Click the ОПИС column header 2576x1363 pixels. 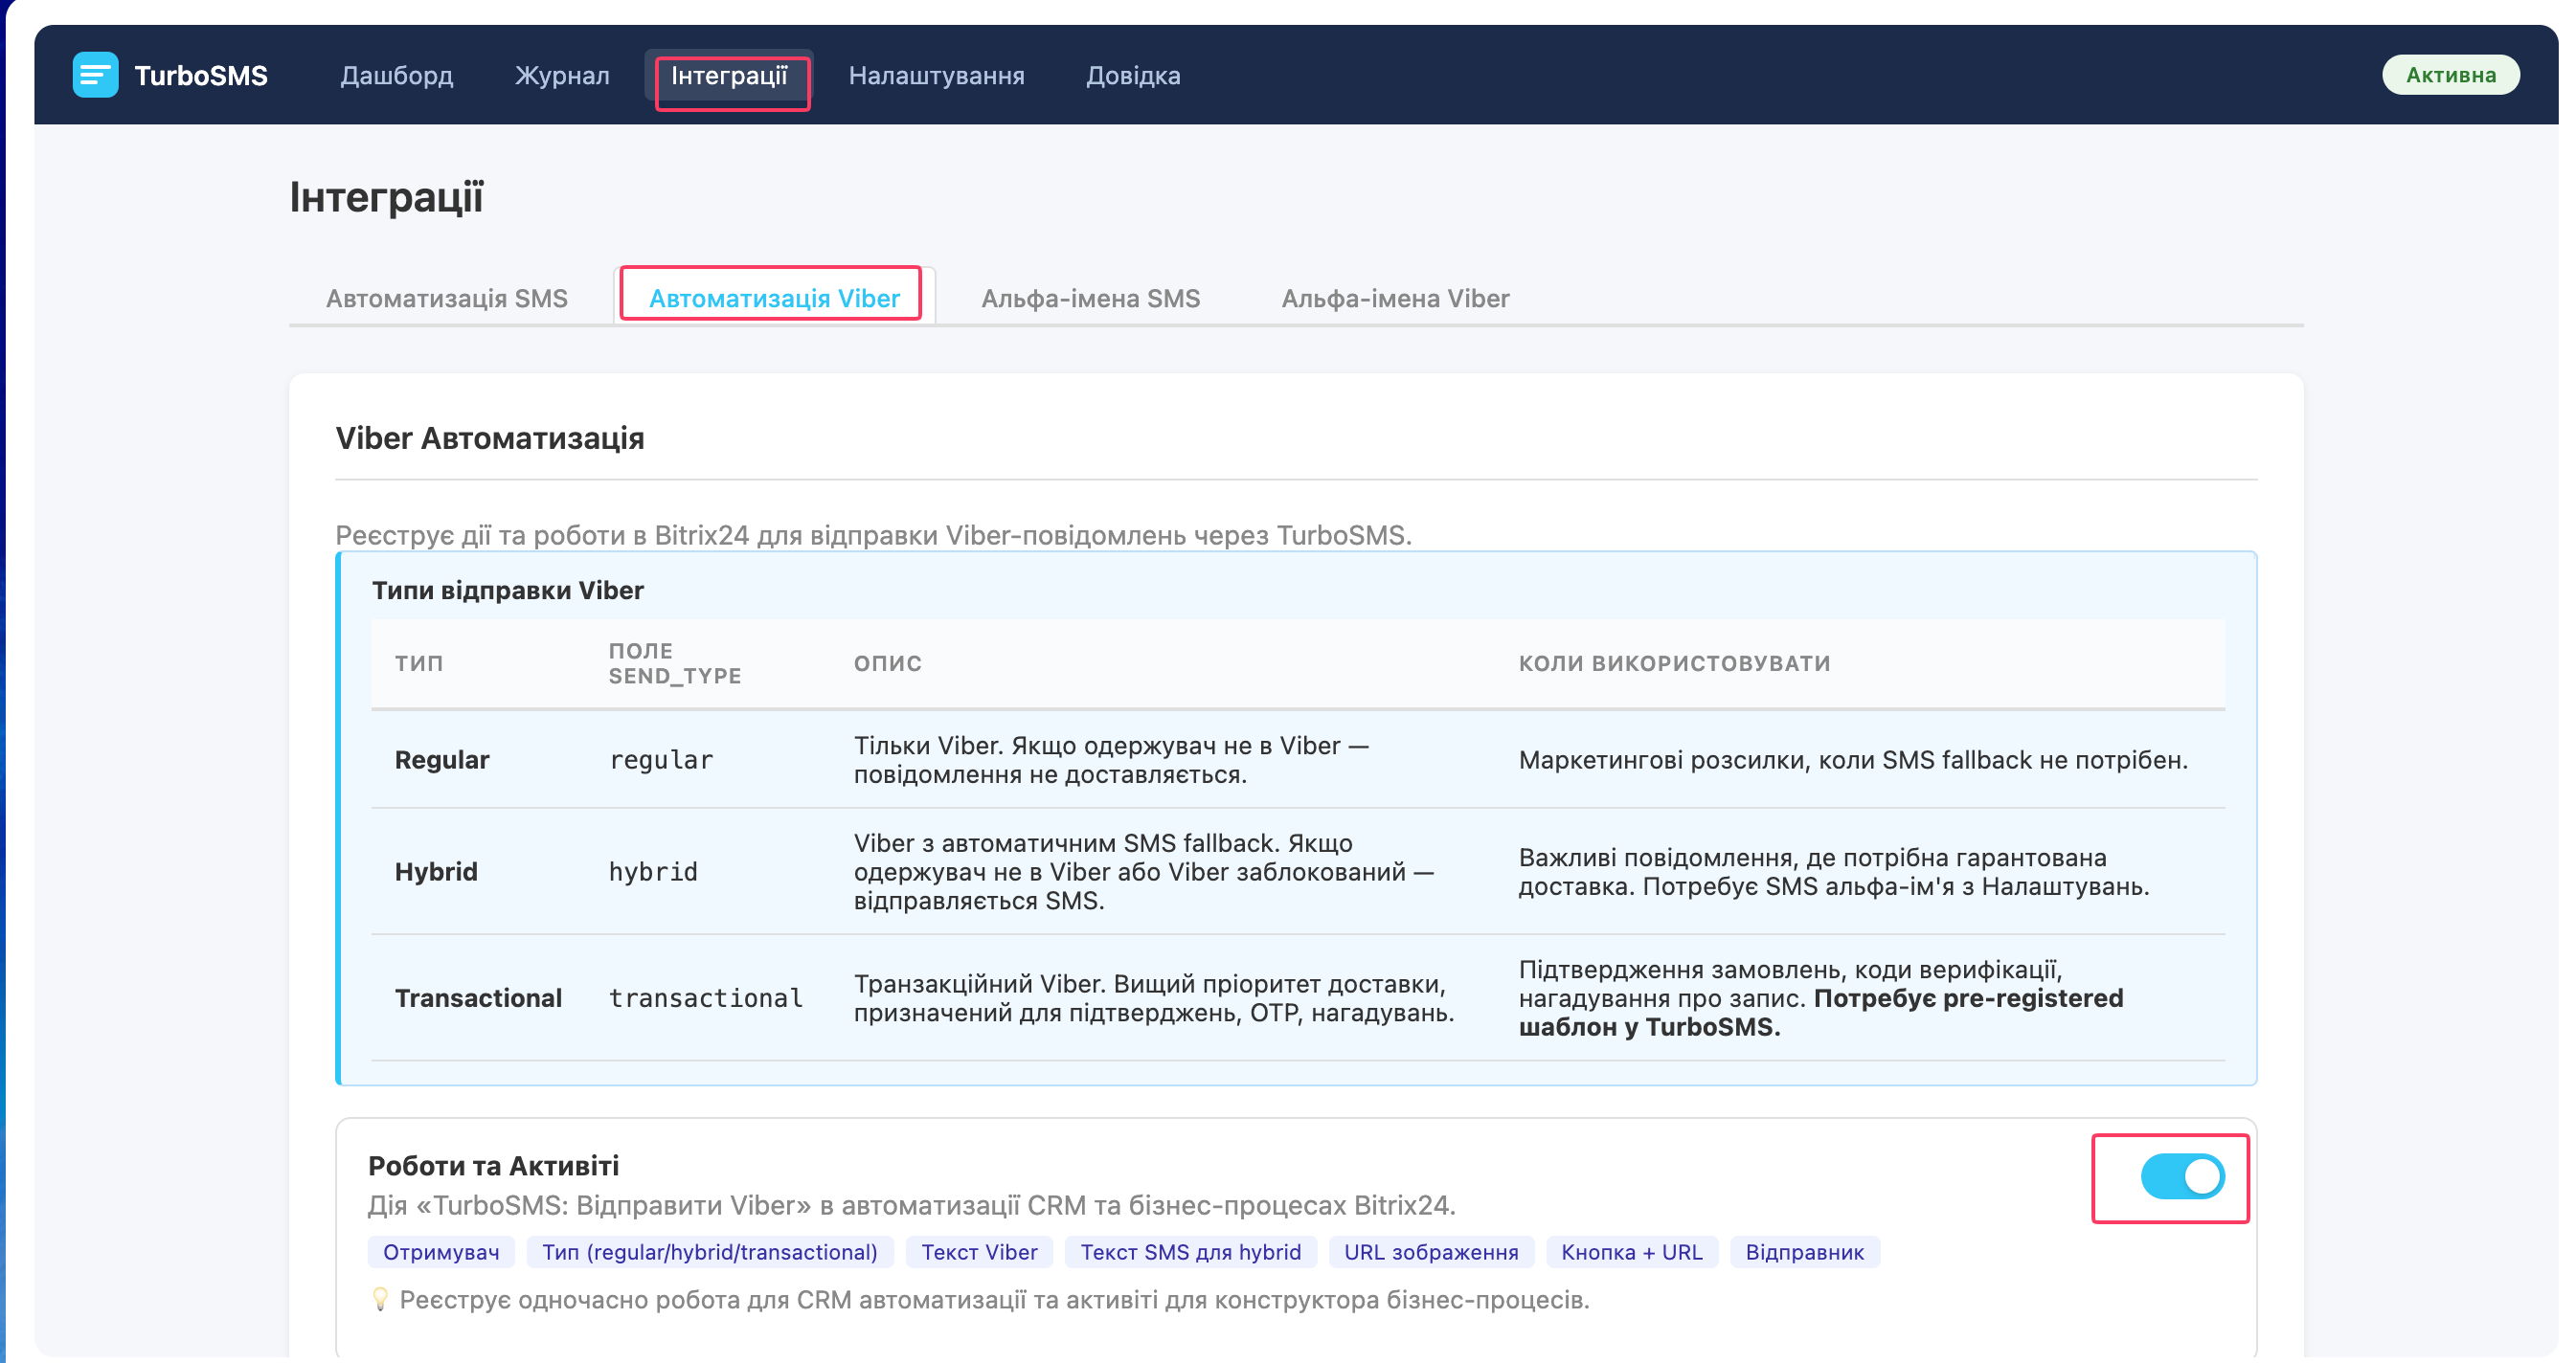(888, 662)
